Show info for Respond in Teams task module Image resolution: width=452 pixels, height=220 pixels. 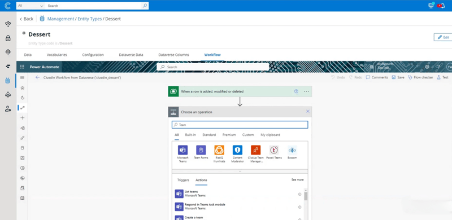[299, 207]
